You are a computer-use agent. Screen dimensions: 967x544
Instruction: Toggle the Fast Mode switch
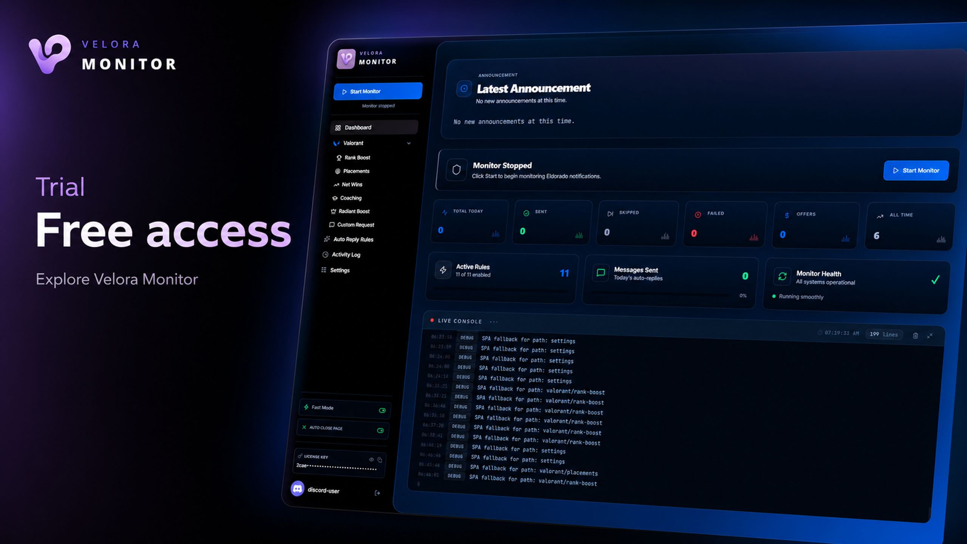pyautogui.click(x=382, y=410)
